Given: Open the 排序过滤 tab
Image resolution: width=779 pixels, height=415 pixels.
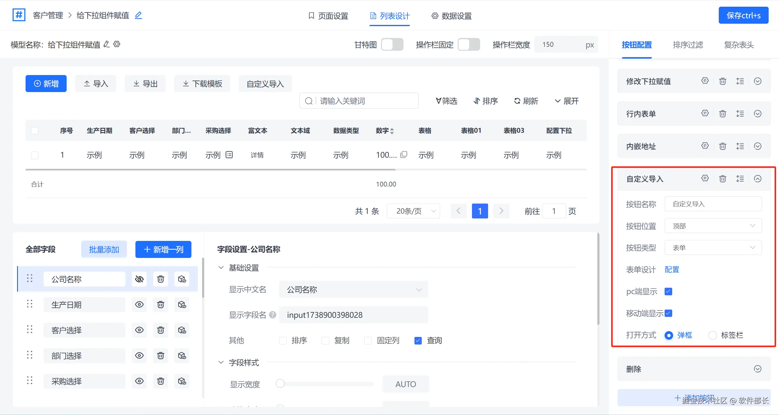Looking at the screenshot, I should pyautogui.click(x=688, y=45).
